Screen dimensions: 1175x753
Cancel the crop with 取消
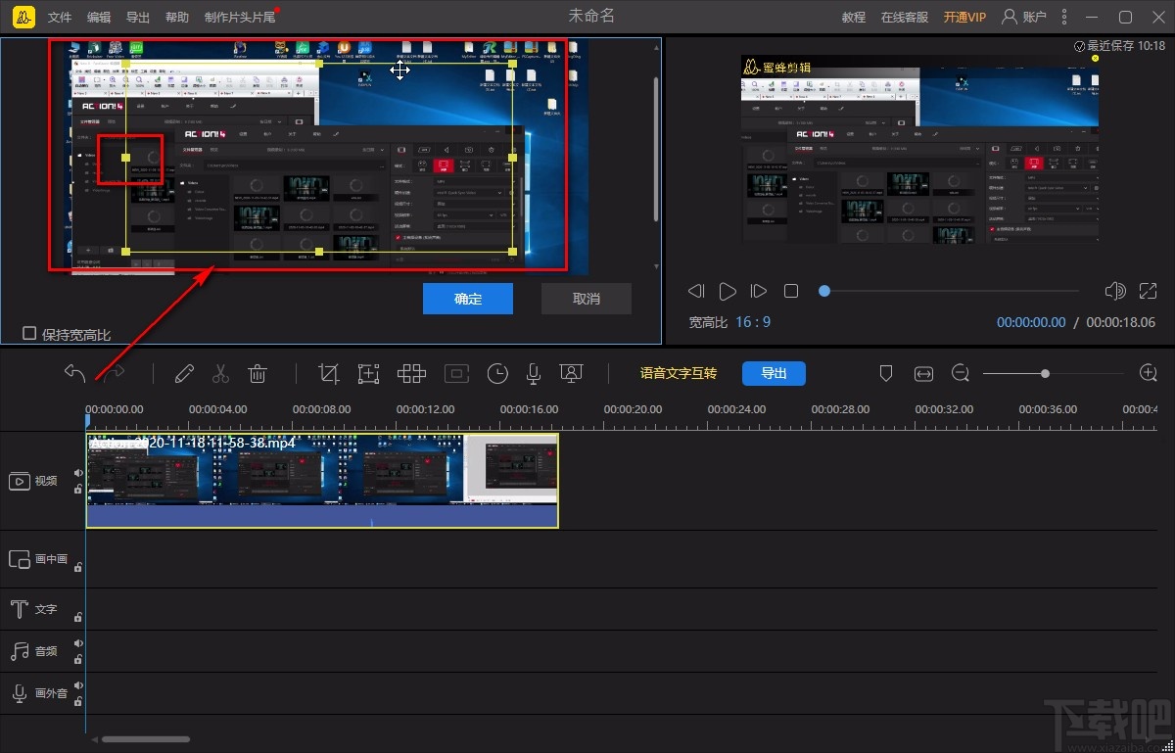[587, 299]
